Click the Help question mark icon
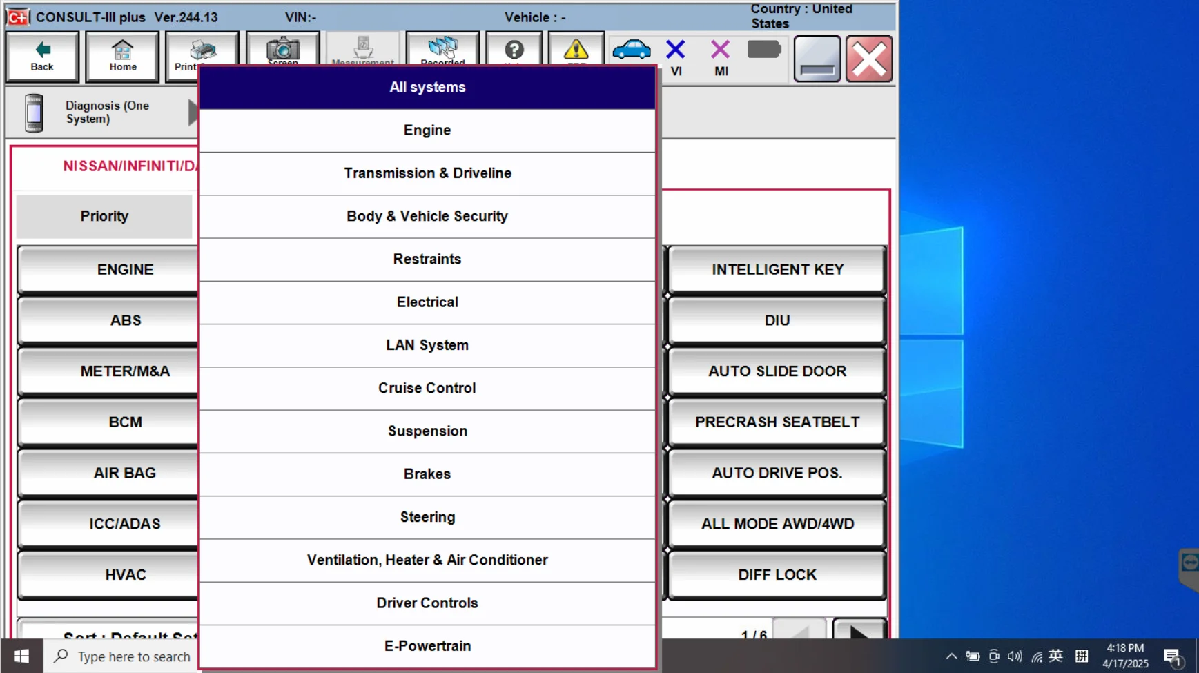The image size is (1199, 673). [x=514, y=50]
